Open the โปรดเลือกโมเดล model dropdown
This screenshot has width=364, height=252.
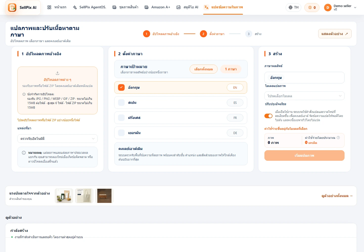pyautogui.click(x=304, y=96)
